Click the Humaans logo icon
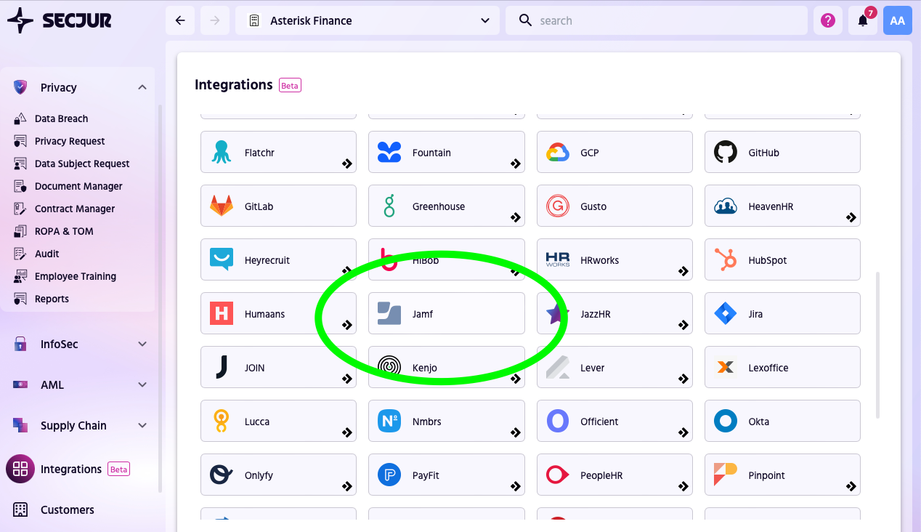 pyautogui.click(x=222, y=314)
